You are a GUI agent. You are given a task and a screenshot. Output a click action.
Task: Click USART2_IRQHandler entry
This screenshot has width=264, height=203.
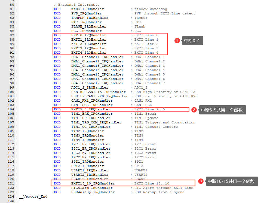[90, 175]
